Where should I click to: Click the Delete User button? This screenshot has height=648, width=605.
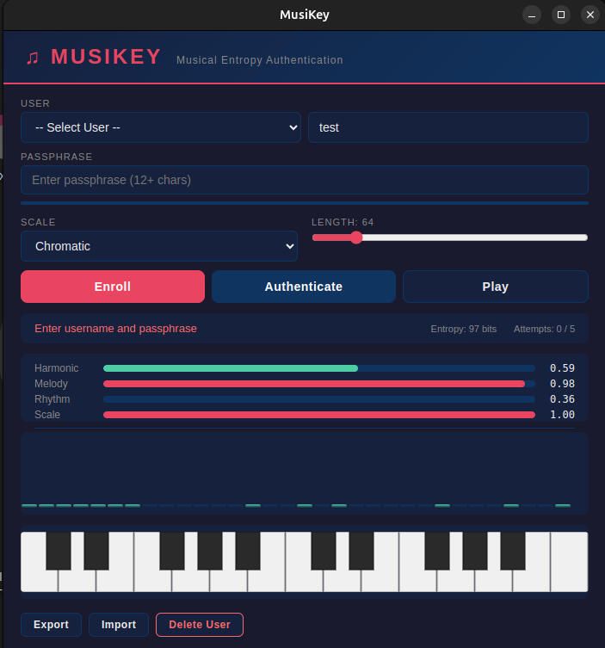point(199,625)
